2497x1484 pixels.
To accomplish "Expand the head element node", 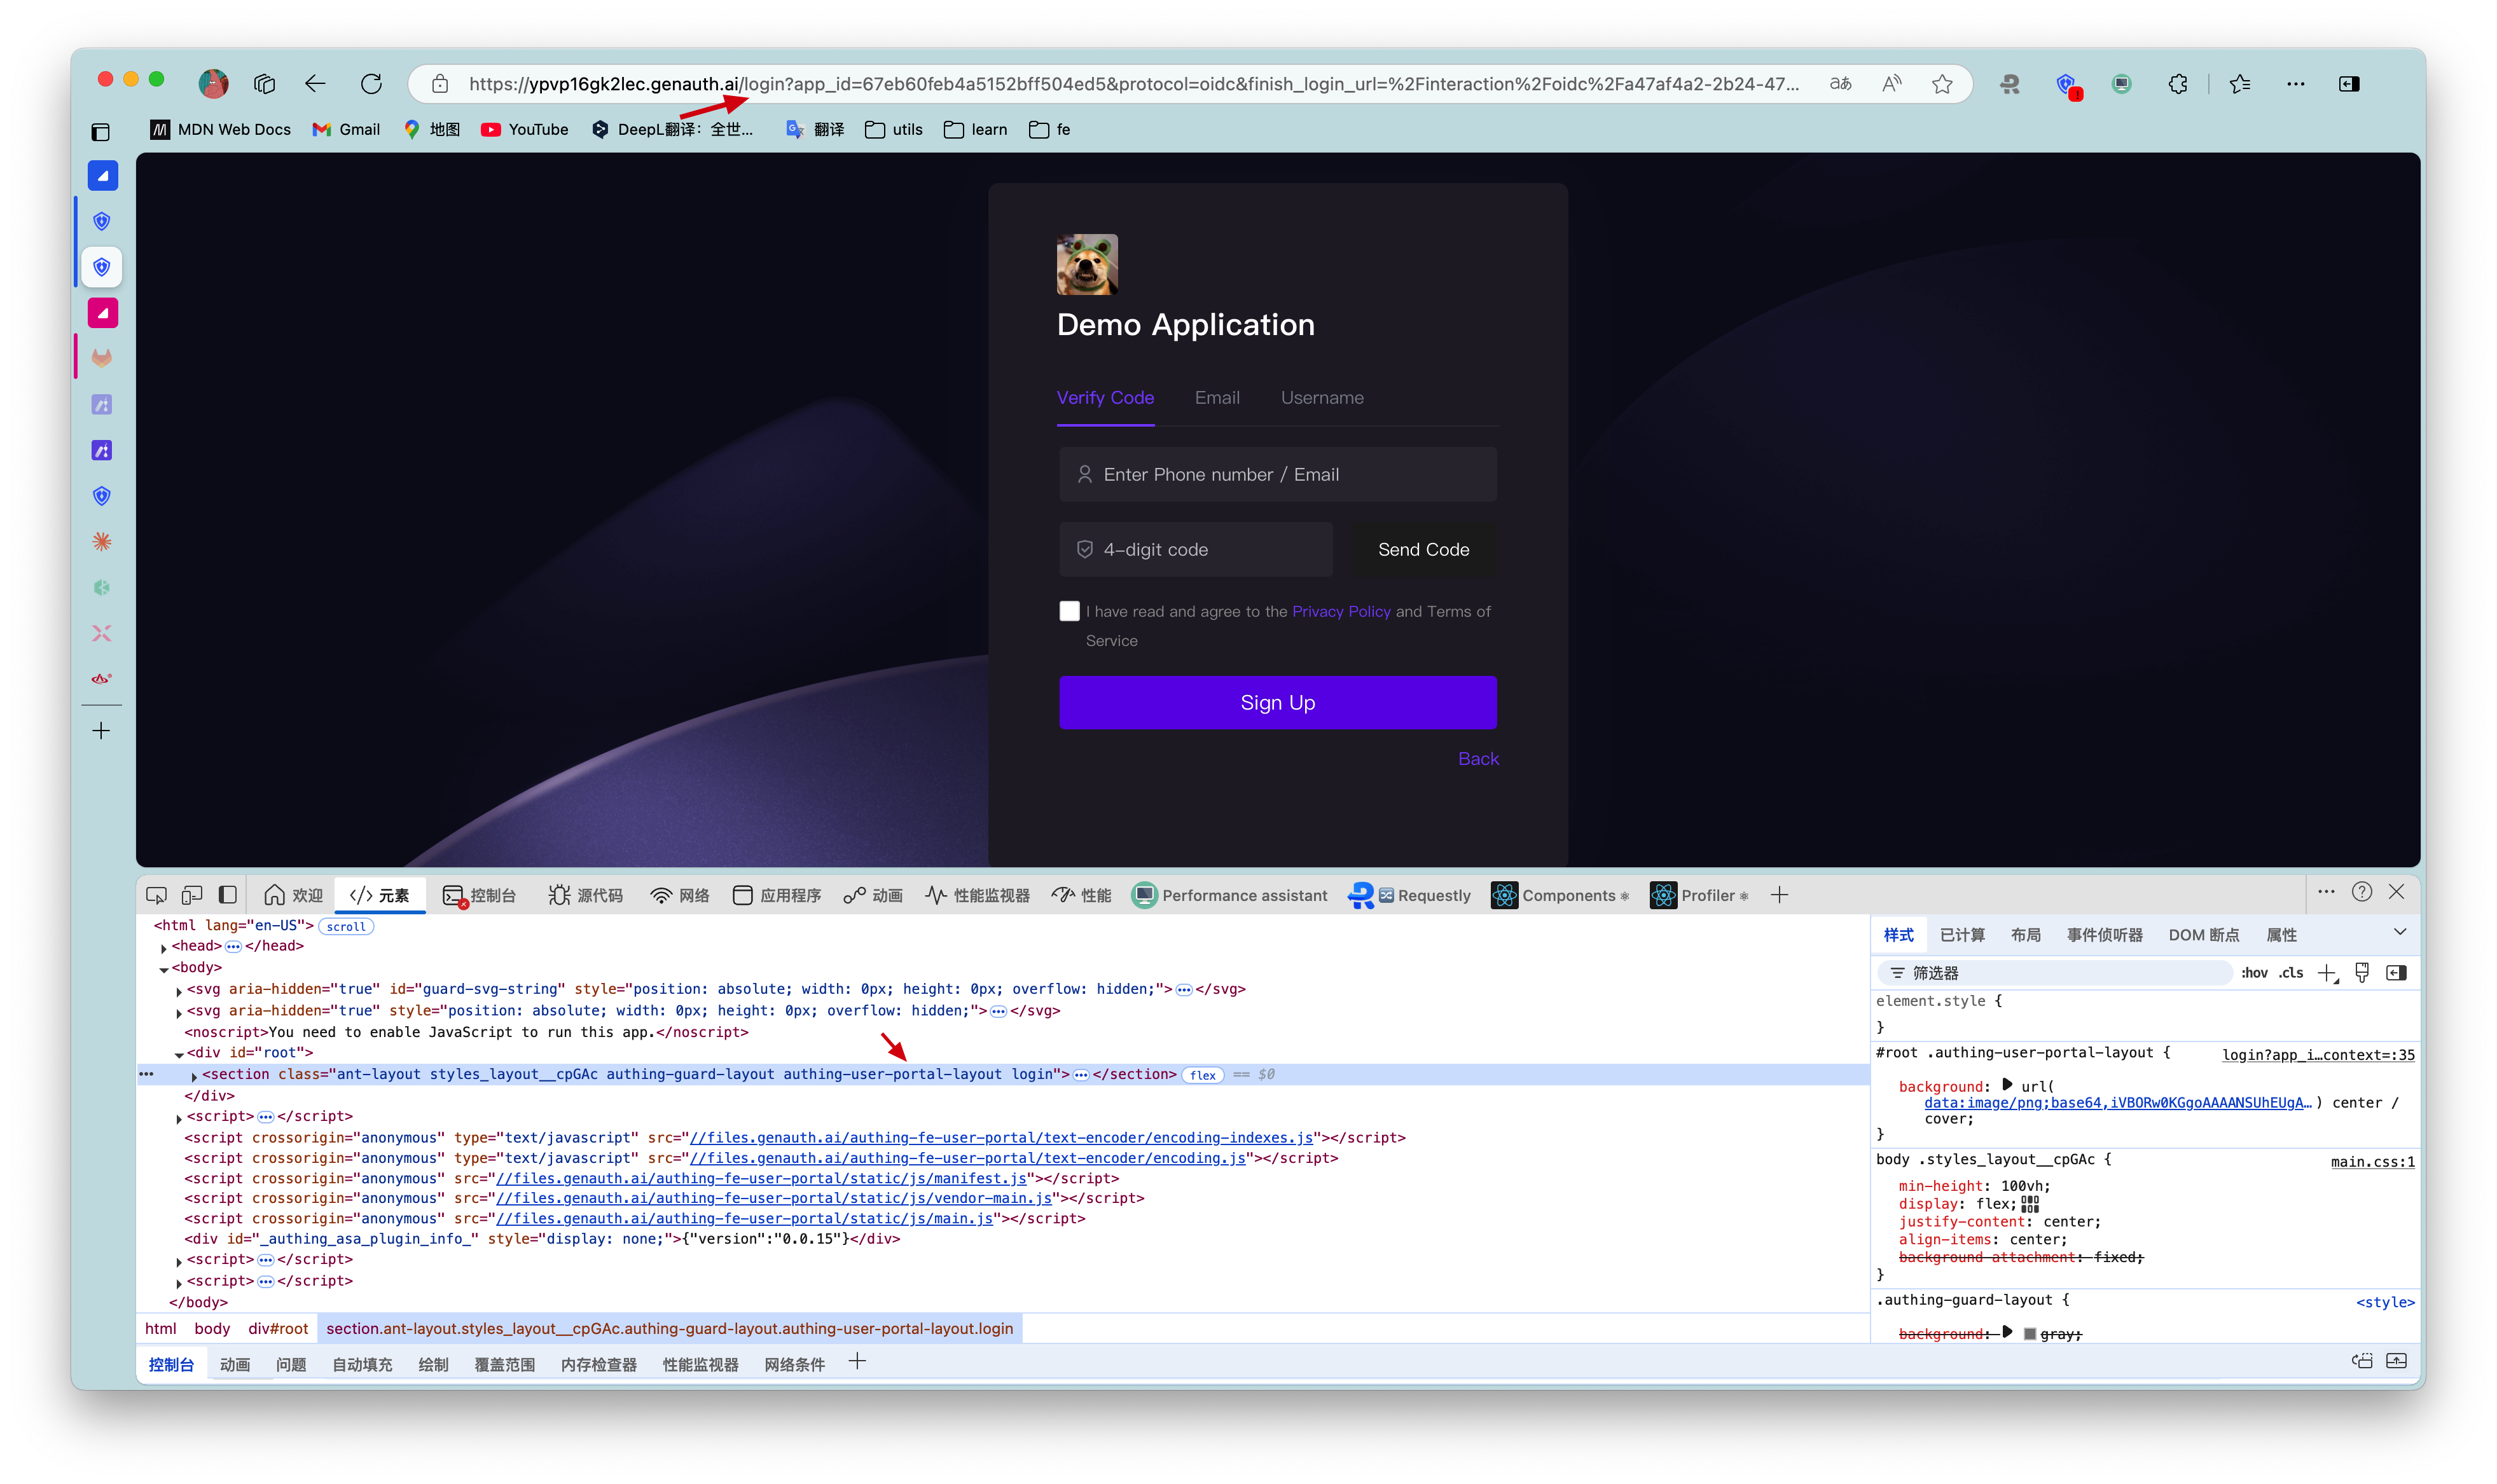I will coord(163,947).
